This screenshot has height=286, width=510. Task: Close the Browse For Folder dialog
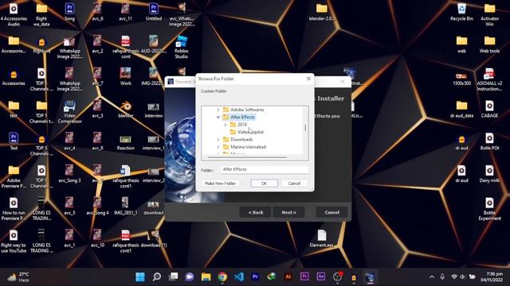click(x=308, y=79)
